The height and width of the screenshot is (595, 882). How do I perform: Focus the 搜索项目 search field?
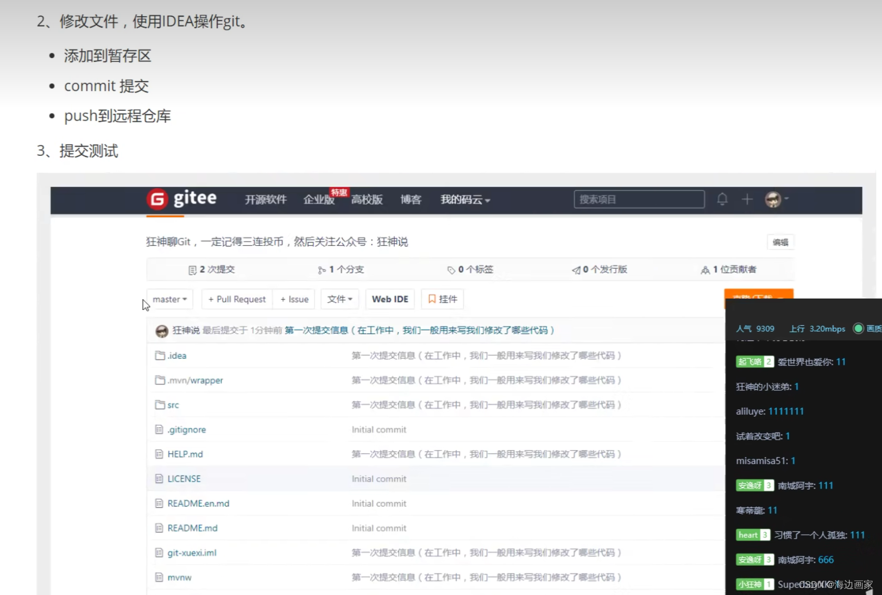click(x=639, y=199)
